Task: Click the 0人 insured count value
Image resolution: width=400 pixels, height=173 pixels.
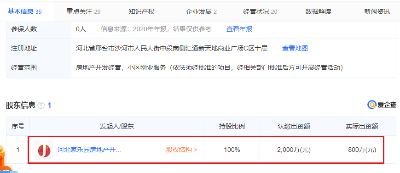Action: pyautogui.click(x=81, y=29)
